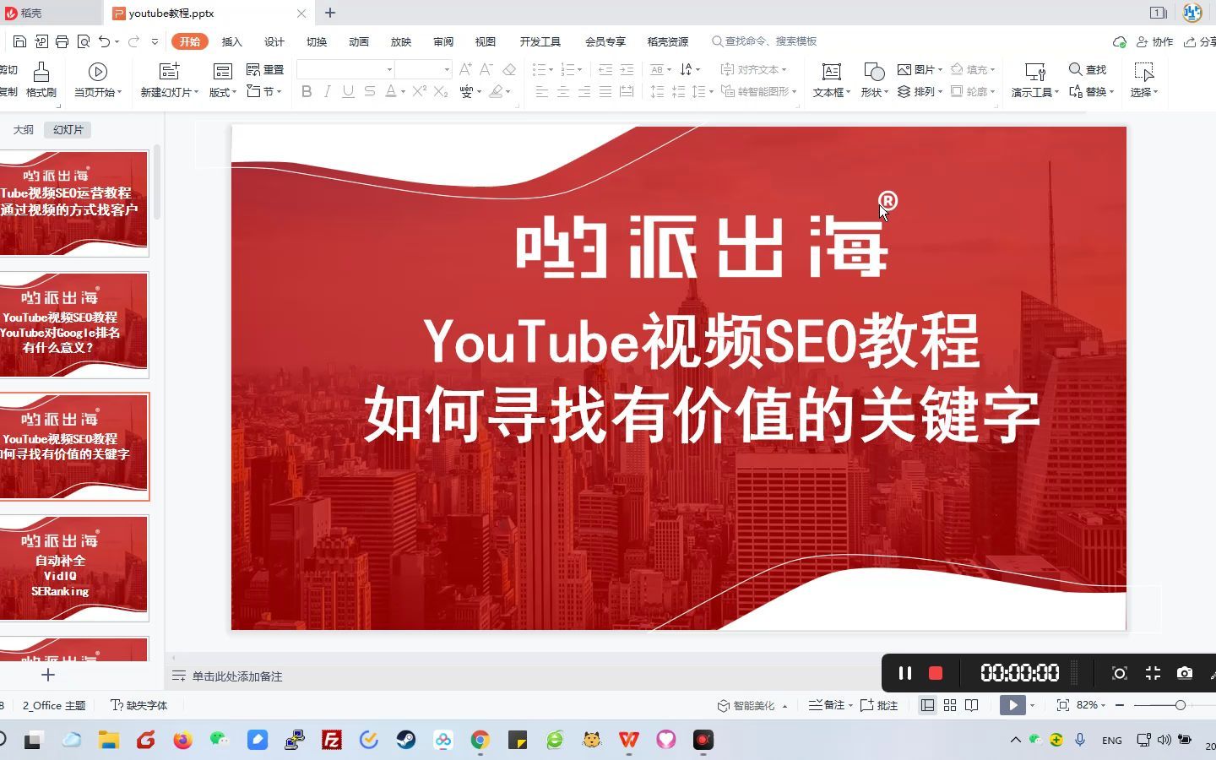Switch to the 大纲 outline tab
Image resolution: width=1216 pixels, height=760 pixels.
[23, 129]
